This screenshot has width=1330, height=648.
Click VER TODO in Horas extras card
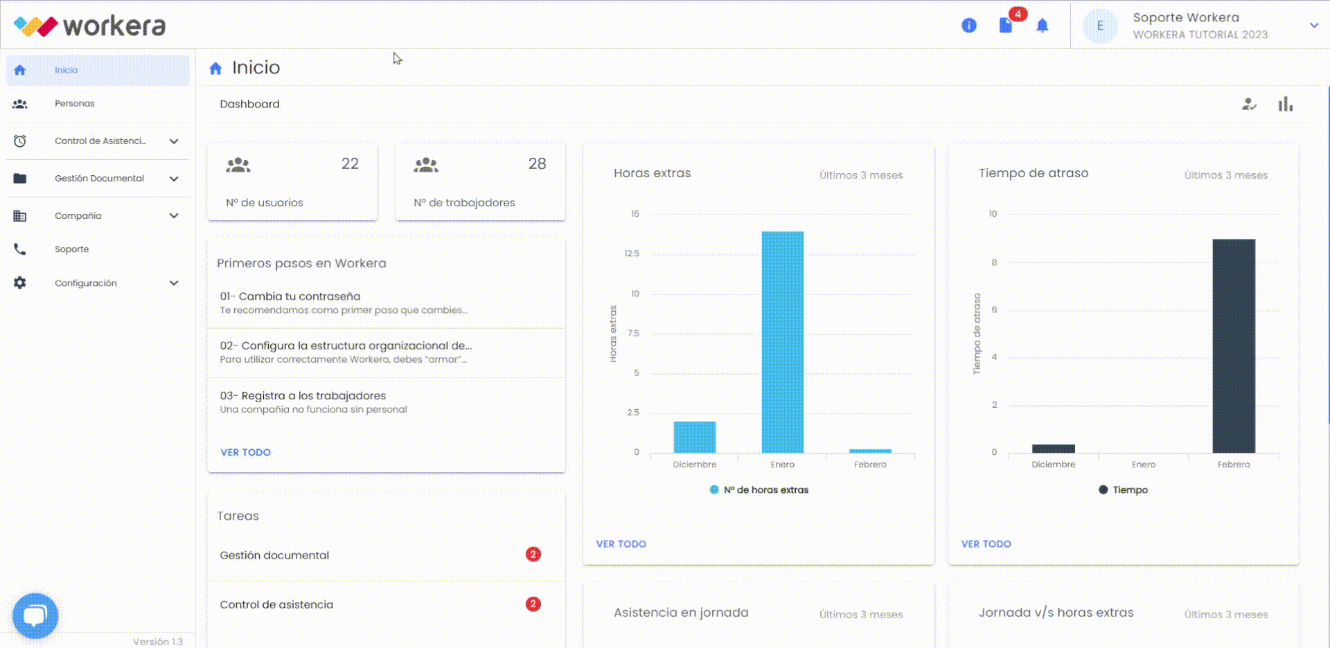tap(621, 544)
